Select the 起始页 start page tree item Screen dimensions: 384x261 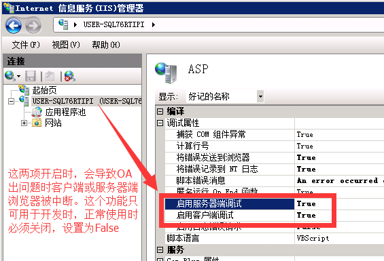44,90
